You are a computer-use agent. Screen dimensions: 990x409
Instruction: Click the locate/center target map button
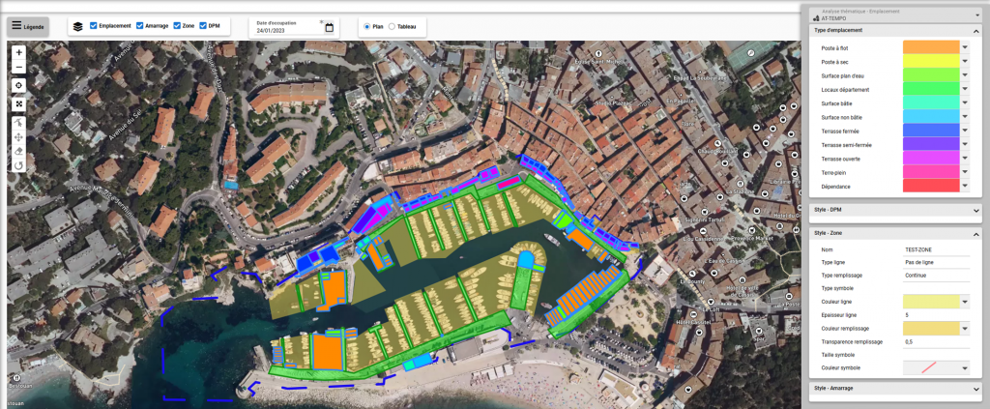(x=19, y=85)
